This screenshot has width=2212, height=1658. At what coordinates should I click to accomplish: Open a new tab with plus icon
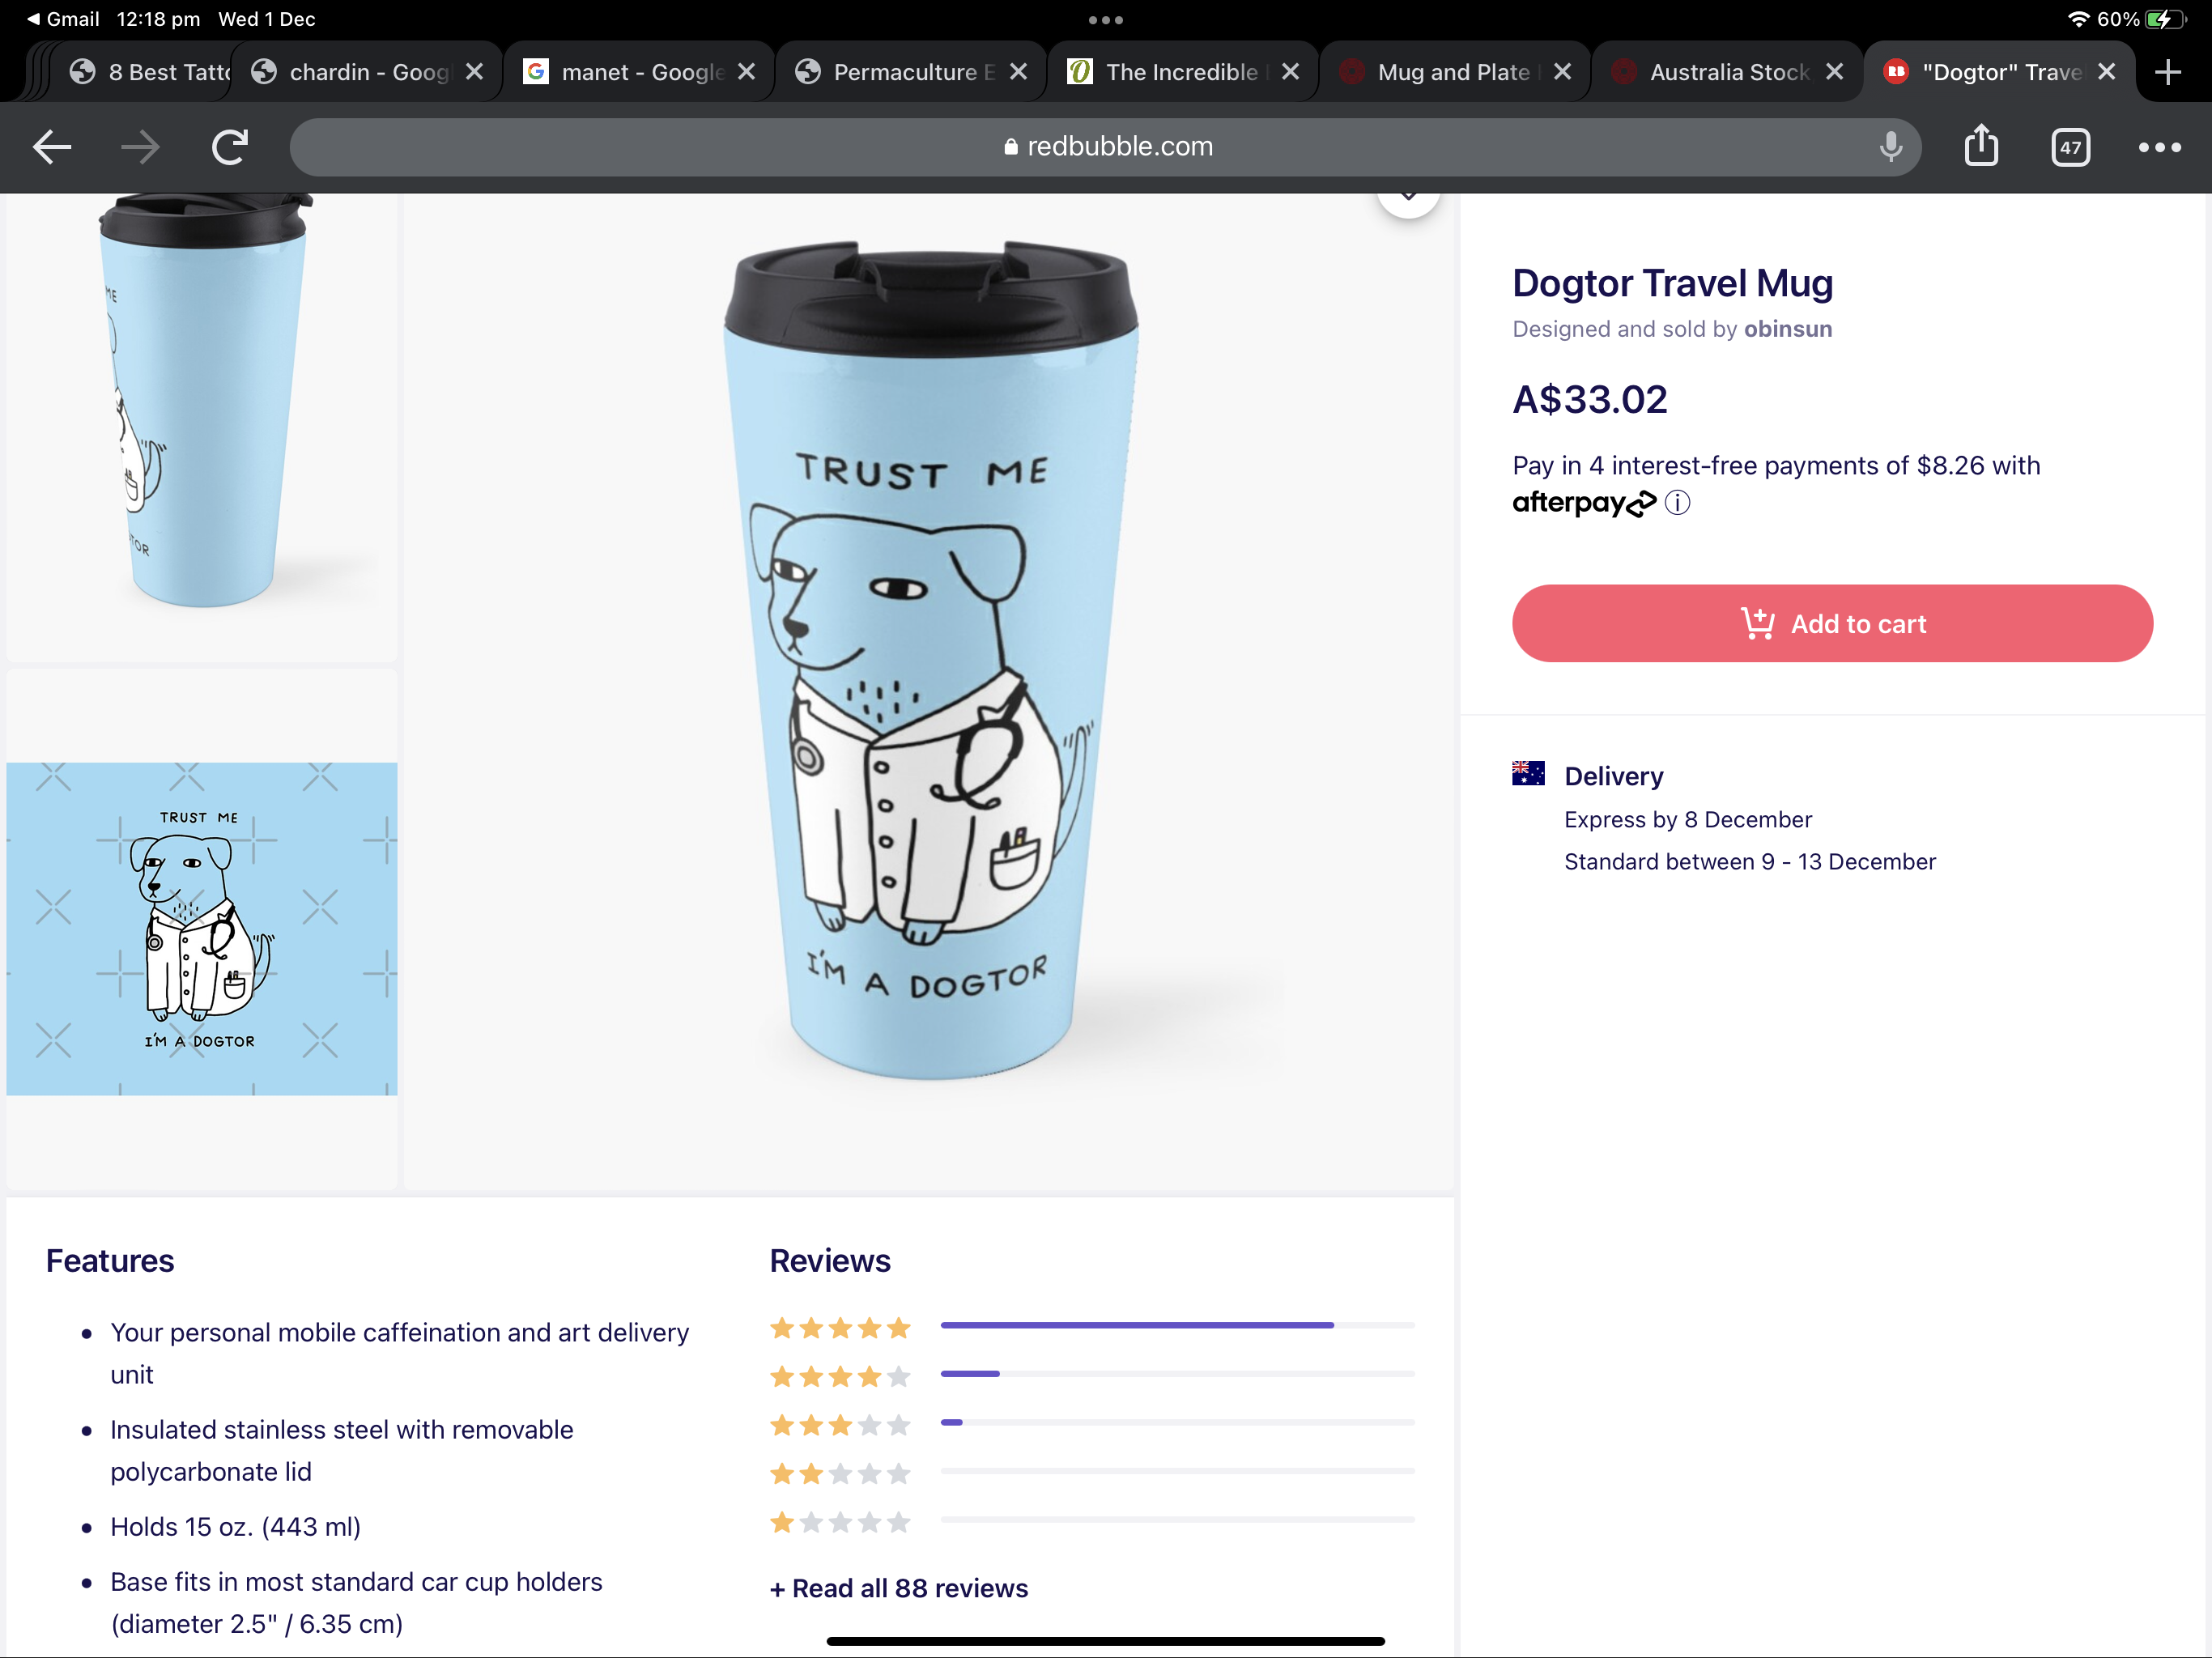[x=2167, y=72]
